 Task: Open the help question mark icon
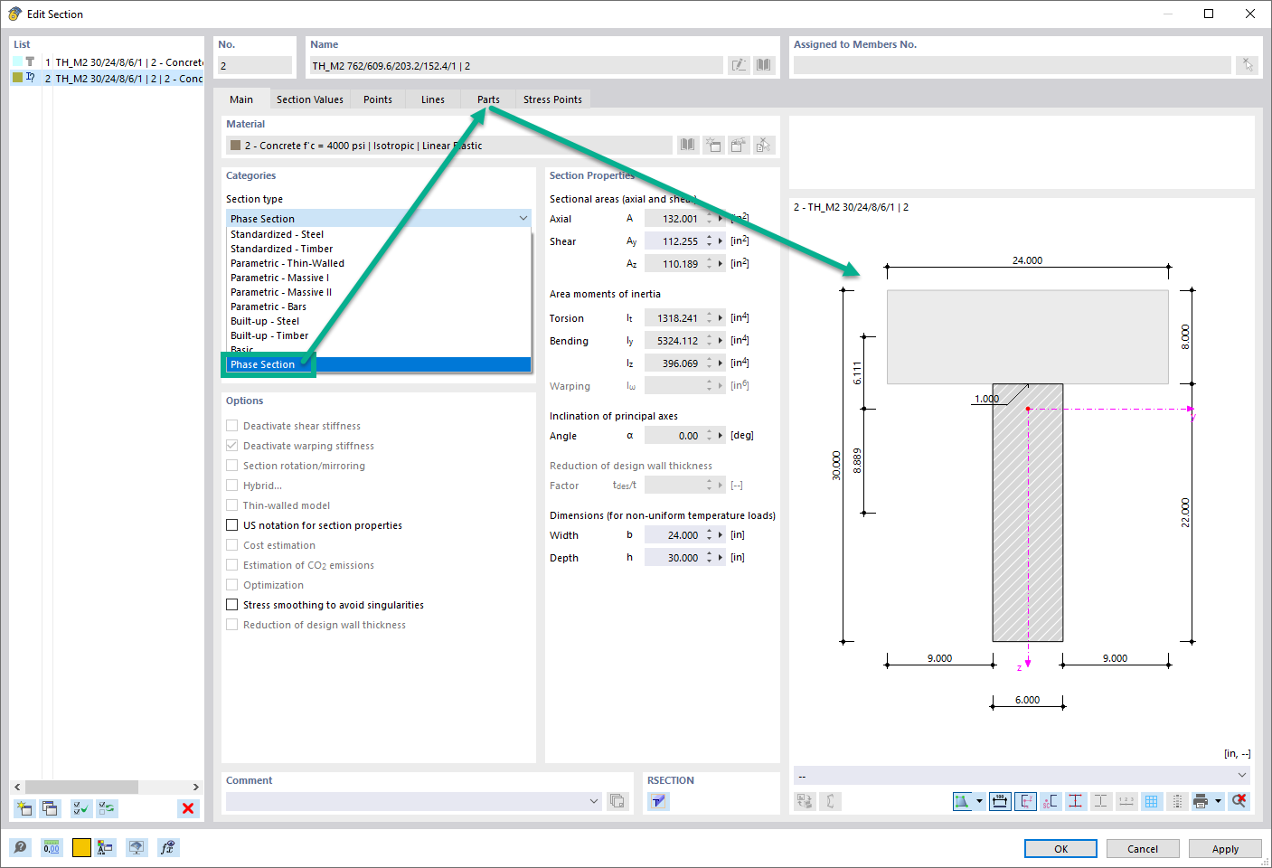20,847
